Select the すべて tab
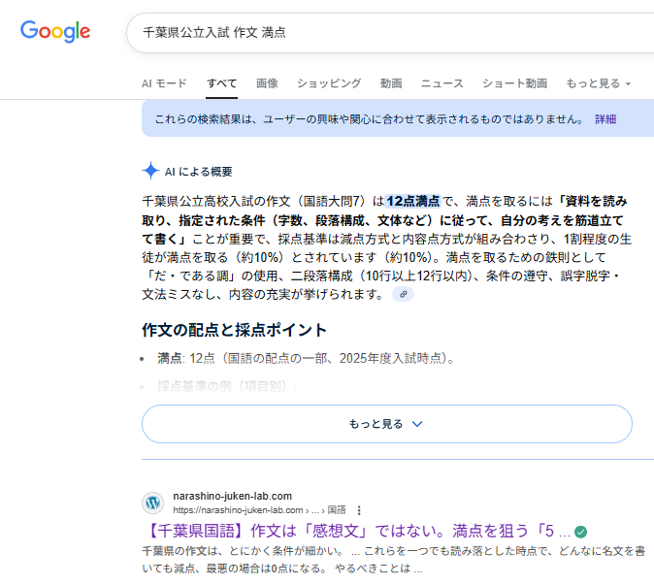 [221, 83]
